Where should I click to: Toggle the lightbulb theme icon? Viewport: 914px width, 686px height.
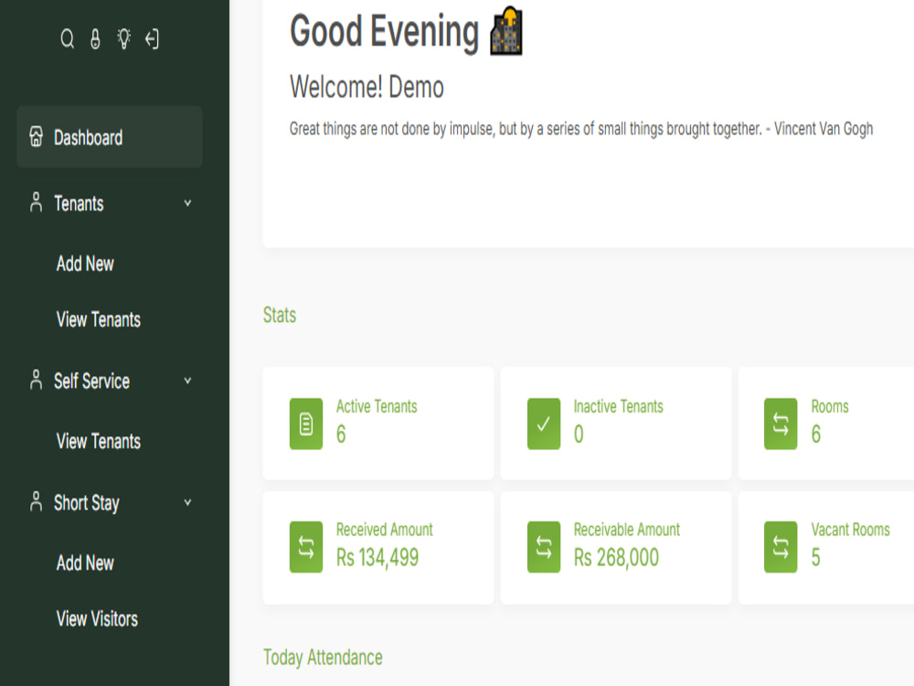click(x=124, y=39)
